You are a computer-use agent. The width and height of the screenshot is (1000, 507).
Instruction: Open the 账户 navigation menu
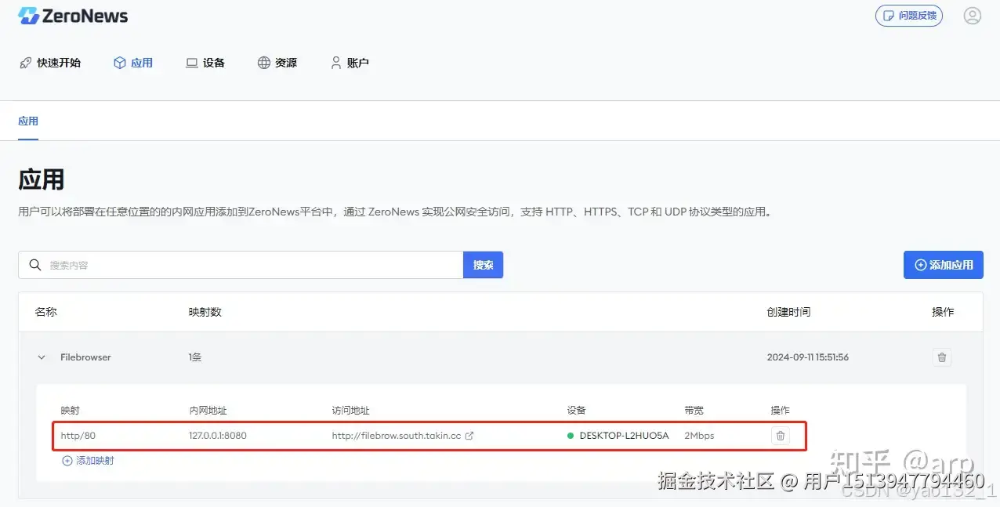click(350, 63)
